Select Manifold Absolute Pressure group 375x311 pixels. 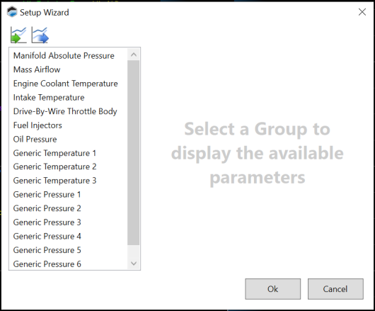tap(68, 55)
